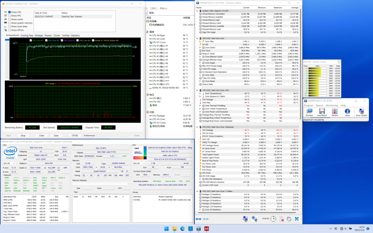The width and height of the screenshot is (373, 233).
Task: Toggle NVMe PC SN530 graph checkbox
Action: (x=93, y=40)
